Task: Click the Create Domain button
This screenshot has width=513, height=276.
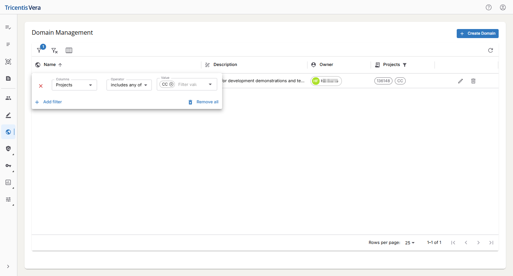Action: (x=477, y=34)
